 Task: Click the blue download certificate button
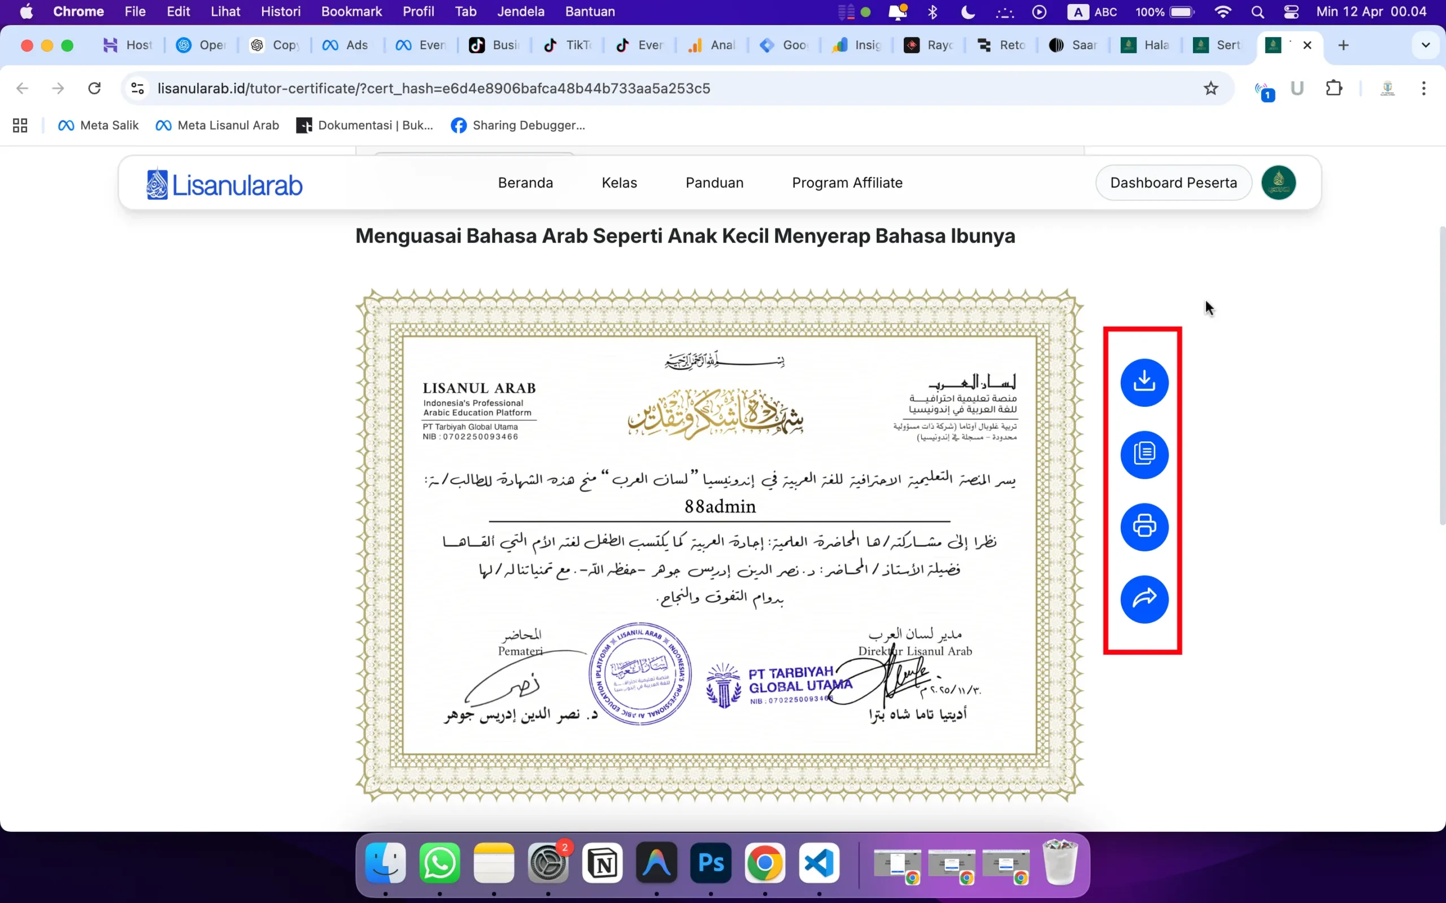1144,382
